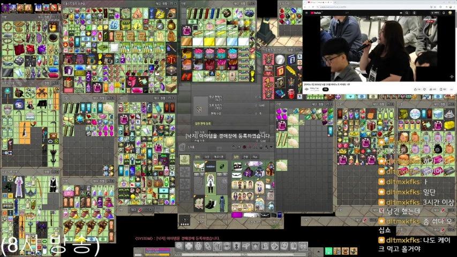
Task: Select the 일반 tab beside Plus
Action: tap(236, 157)
